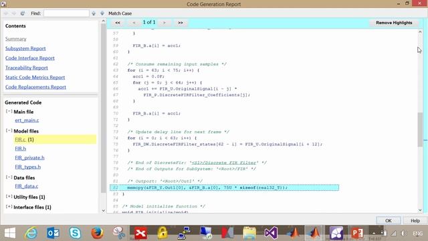Open the padlock application in taskbar

(x=163, y=233)
